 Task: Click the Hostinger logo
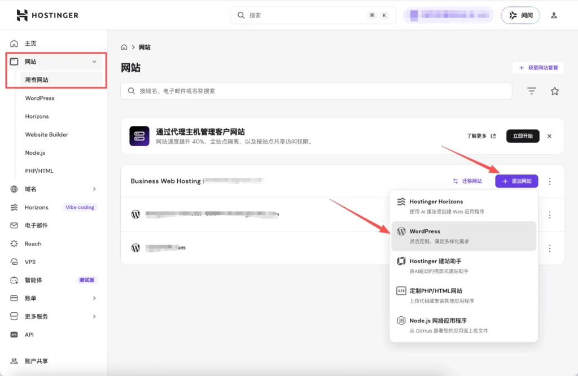pos(47,15)
